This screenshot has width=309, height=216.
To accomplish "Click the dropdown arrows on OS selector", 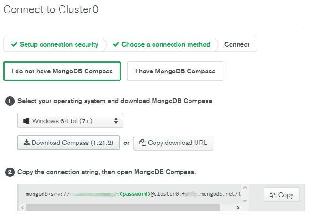I will click(116, 121).
